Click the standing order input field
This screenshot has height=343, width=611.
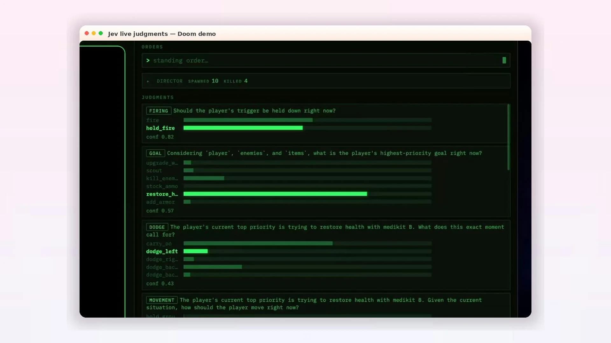tap(326, 60)
